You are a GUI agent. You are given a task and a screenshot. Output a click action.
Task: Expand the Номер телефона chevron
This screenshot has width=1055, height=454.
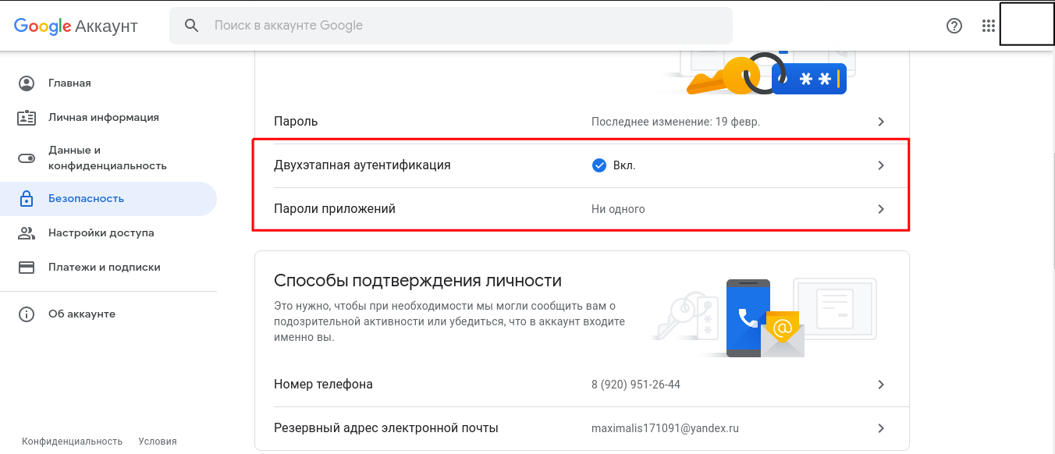coord(881,384)
